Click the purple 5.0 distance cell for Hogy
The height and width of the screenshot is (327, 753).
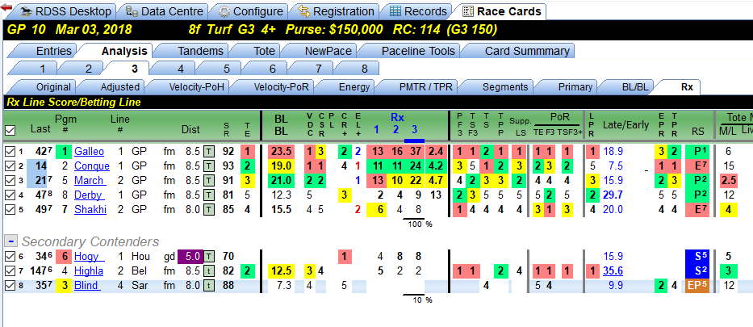point(190,257)
